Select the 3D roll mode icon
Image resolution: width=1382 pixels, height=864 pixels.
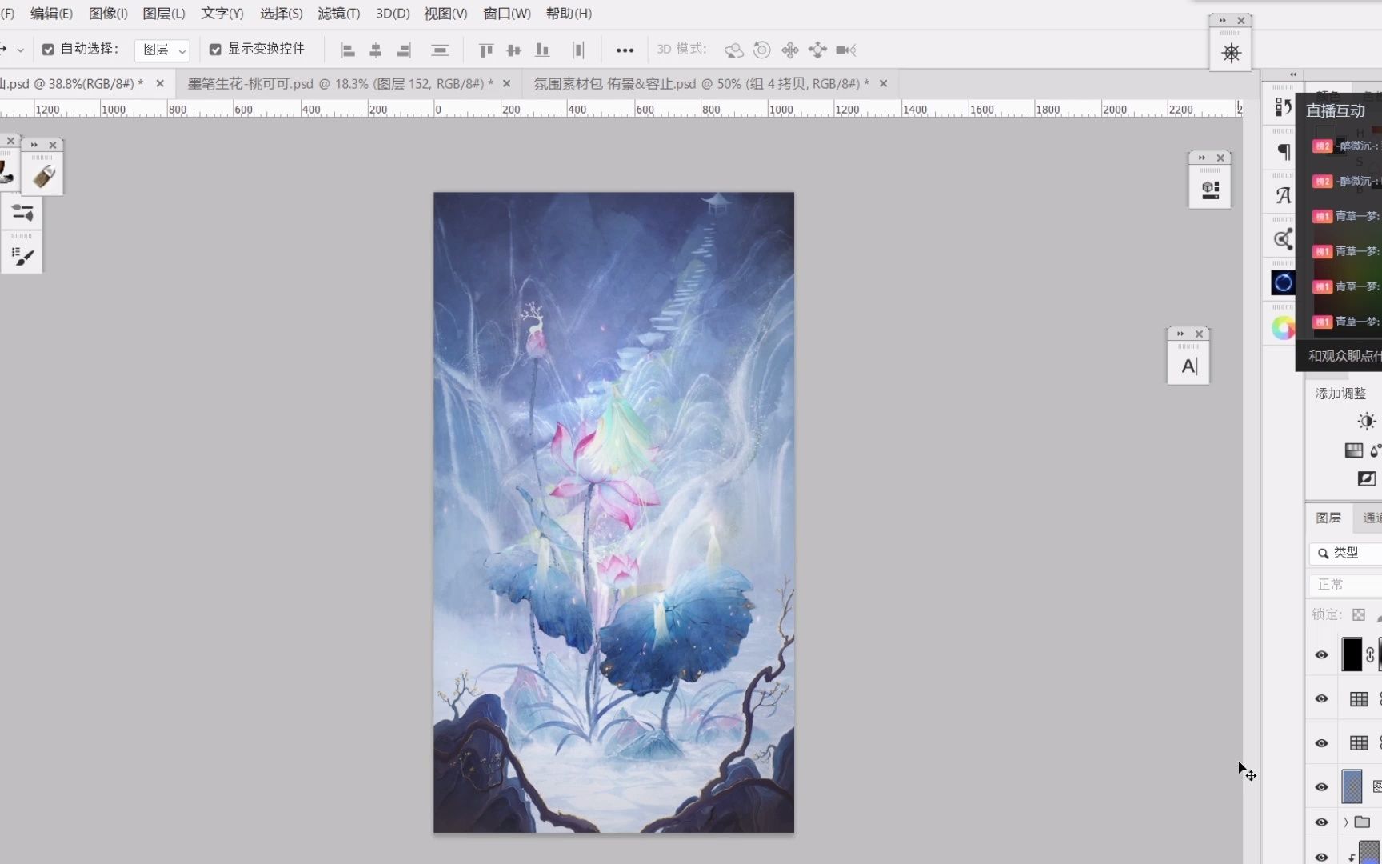(x=762, y=50)
